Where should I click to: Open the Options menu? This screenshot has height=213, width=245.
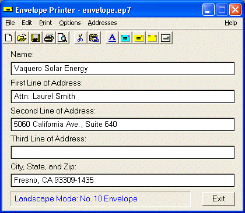point(70,23)
